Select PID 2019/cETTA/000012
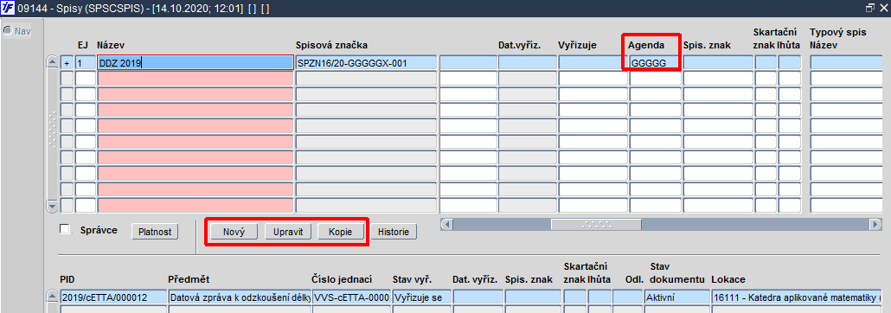Screen dimensions: 891x313 [113, 297]
